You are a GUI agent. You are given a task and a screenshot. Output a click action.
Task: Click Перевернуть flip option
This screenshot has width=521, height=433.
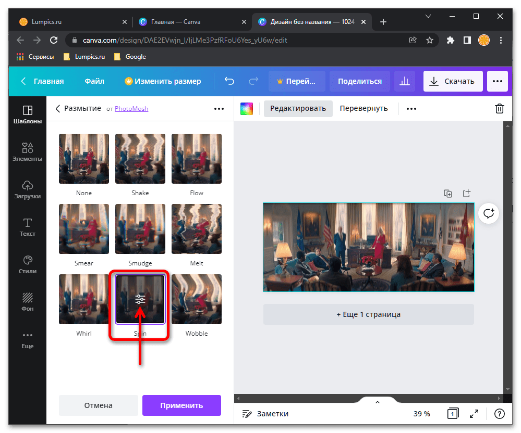pyautogui.click(x=364, y=108)
